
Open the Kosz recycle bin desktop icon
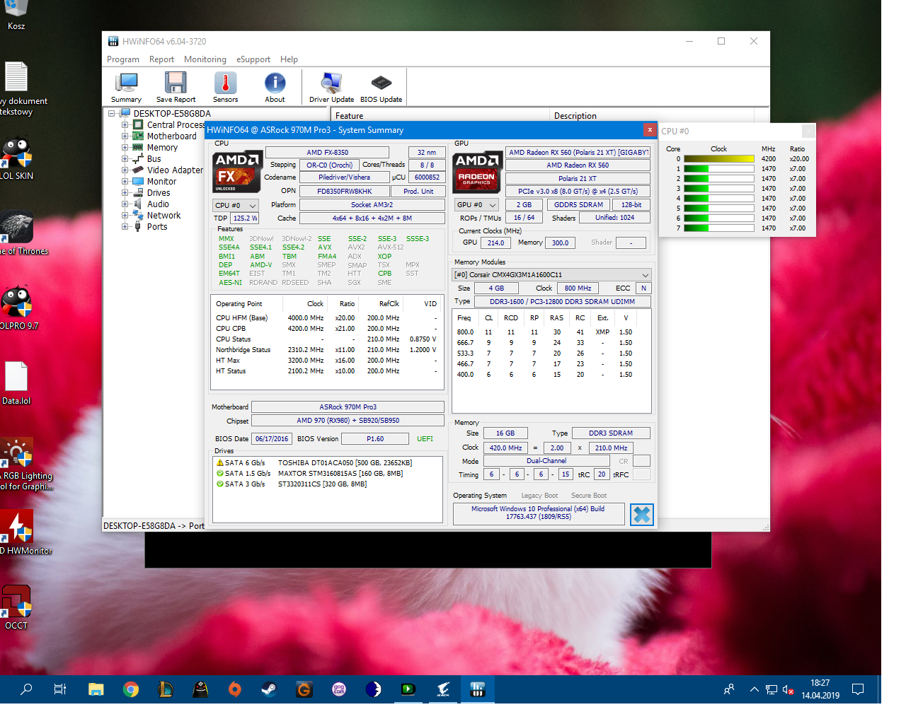click(16, 16)
